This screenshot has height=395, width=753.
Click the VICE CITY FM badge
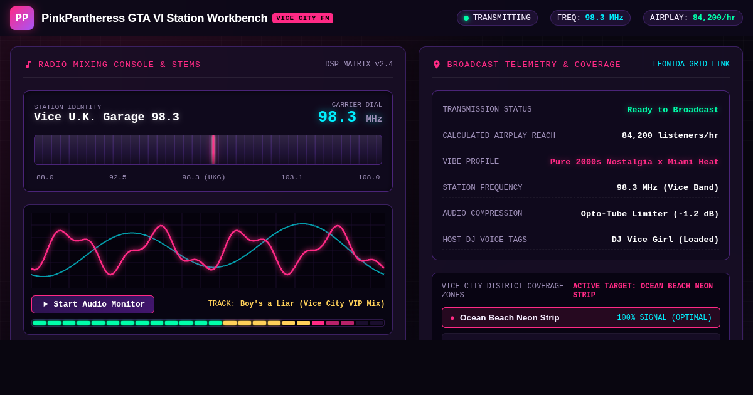click(x=302, y=18)
